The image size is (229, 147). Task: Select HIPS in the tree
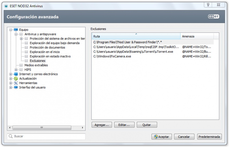[x=28, y=70]
